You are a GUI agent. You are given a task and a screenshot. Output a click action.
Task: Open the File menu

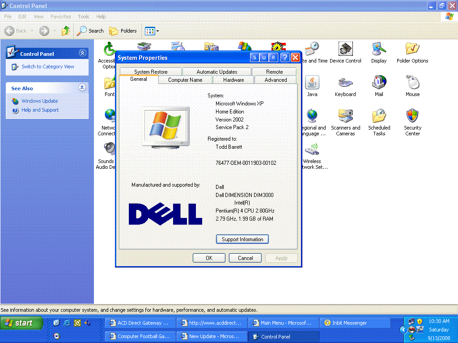pyautogui.click(x=8, y=17)
